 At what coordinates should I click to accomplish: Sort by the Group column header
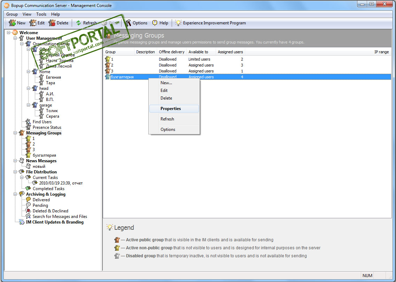(x=119, y=52)
